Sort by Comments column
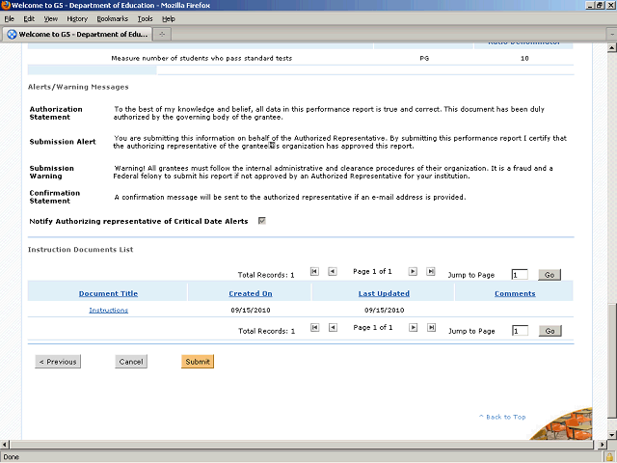This screenshot has height=463, width=617. pyautogui.click(x=515, y=293)
